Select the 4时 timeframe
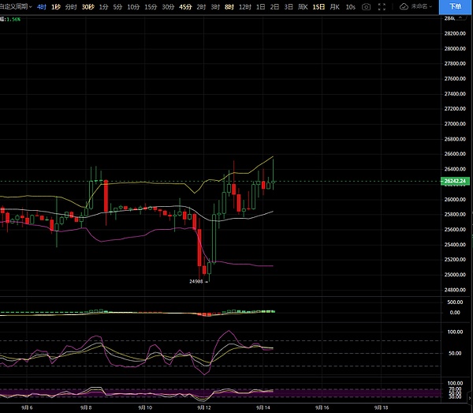 41,6
